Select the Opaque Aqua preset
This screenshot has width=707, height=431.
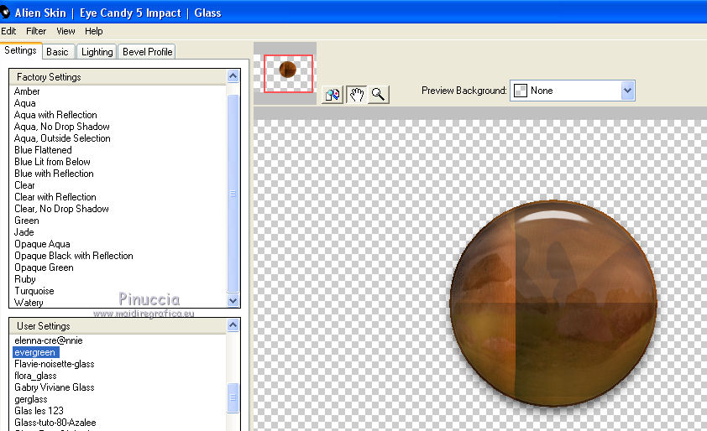tap(42, 244)
